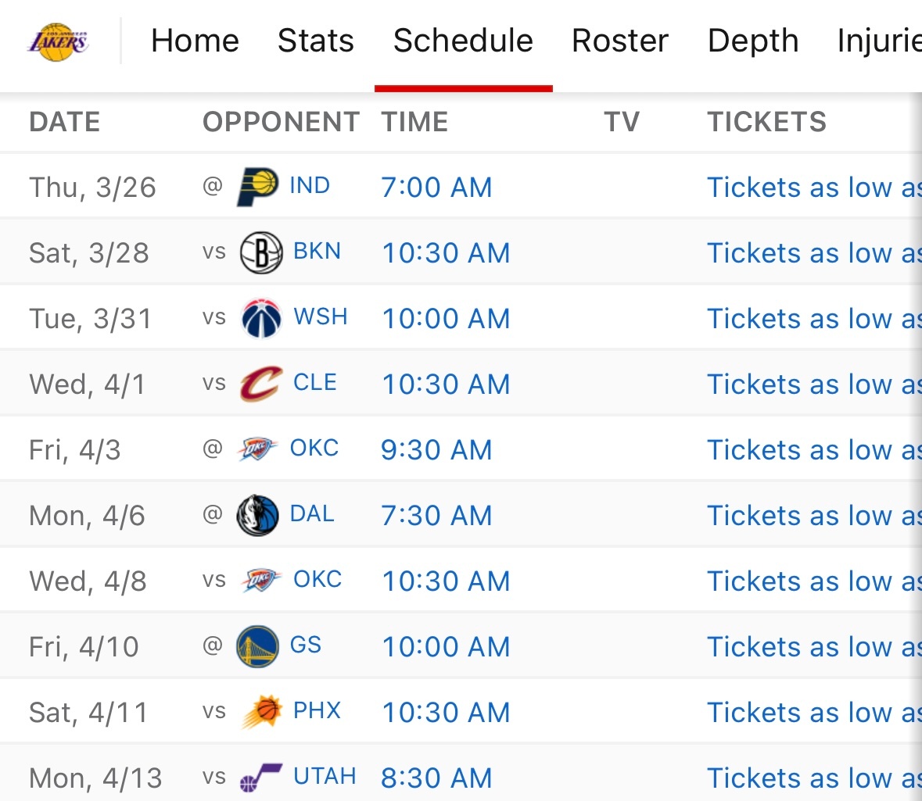Image resolution: width=922 pixels, height=801 pixels.
Task: Click the Golden State Warriors logo
Action: pos(257,646)
